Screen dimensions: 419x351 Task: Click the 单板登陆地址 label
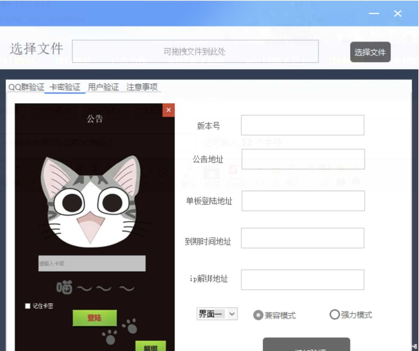point(209,201)
